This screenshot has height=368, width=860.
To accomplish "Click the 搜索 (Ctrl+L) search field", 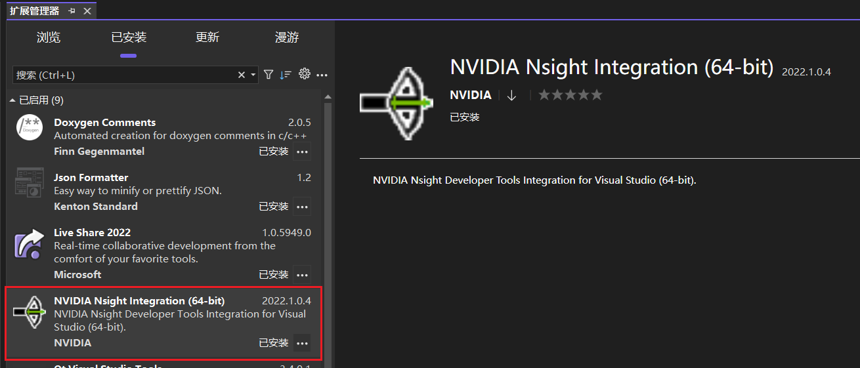I will tap(125, 75).
